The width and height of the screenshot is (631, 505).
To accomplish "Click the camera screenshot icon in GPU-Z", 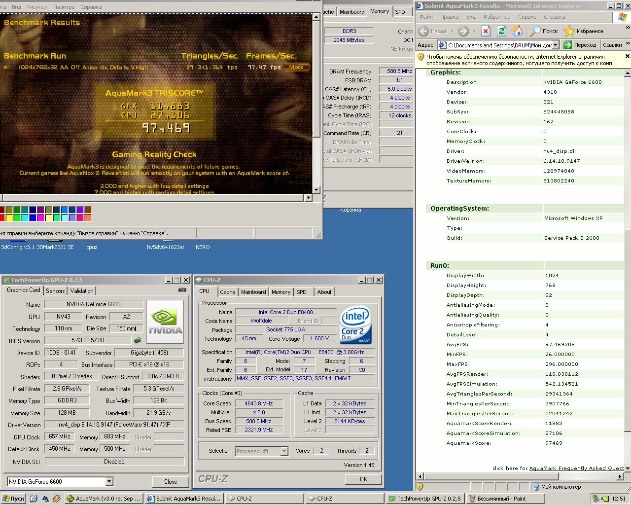I will 182,290.
